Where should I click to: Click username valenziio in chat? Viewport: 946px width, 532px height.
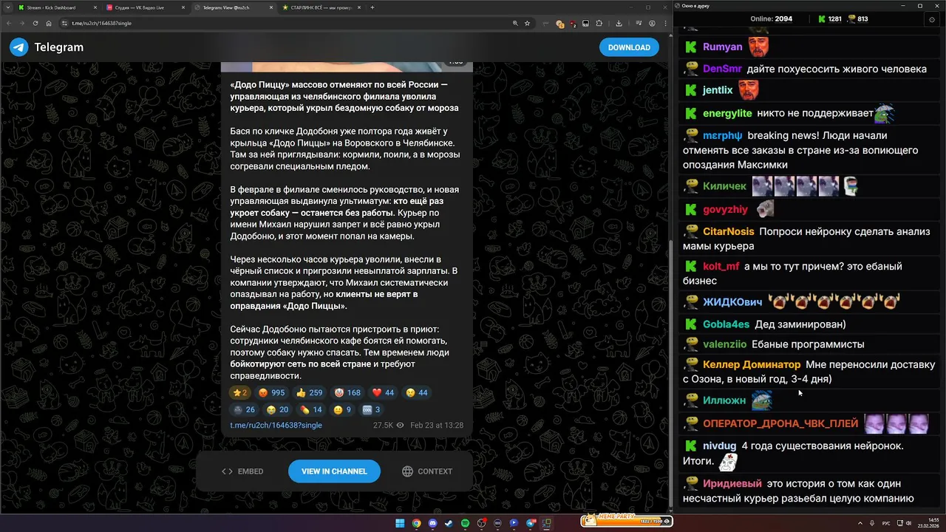coord(724,344)
